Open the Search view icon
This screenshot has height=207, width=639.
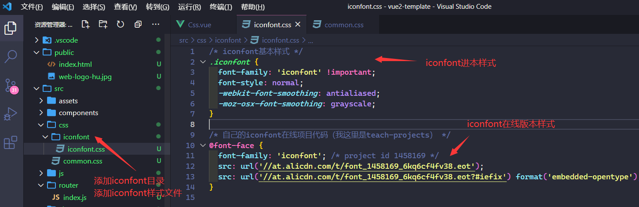coord(11,56)
